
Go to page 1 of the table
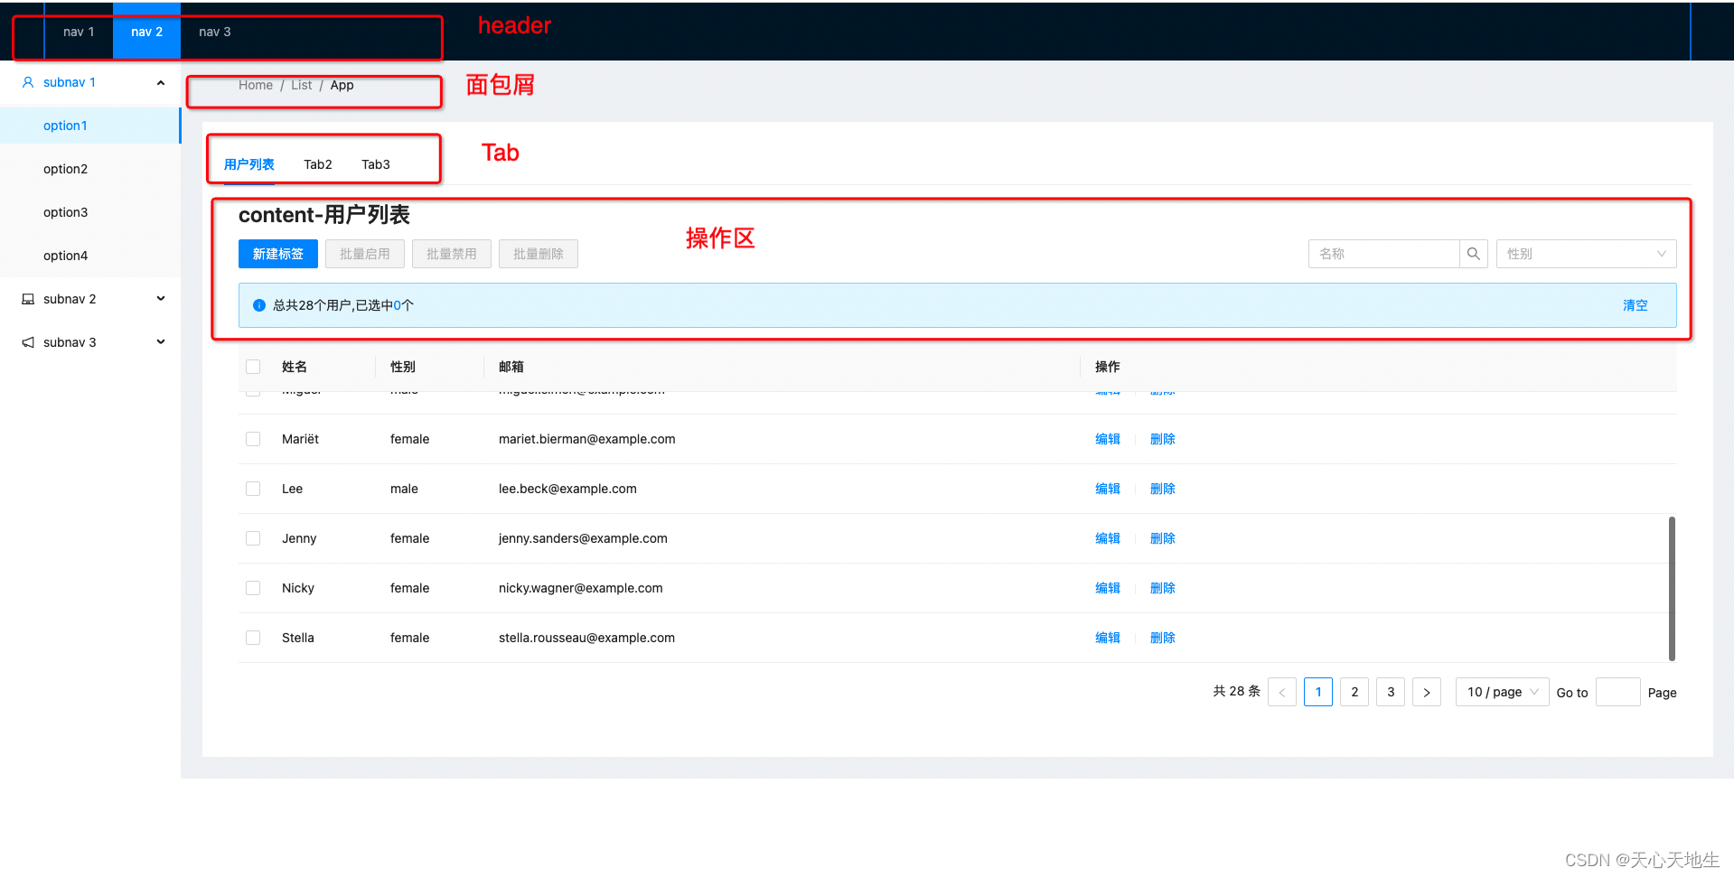click(1318, 692)
